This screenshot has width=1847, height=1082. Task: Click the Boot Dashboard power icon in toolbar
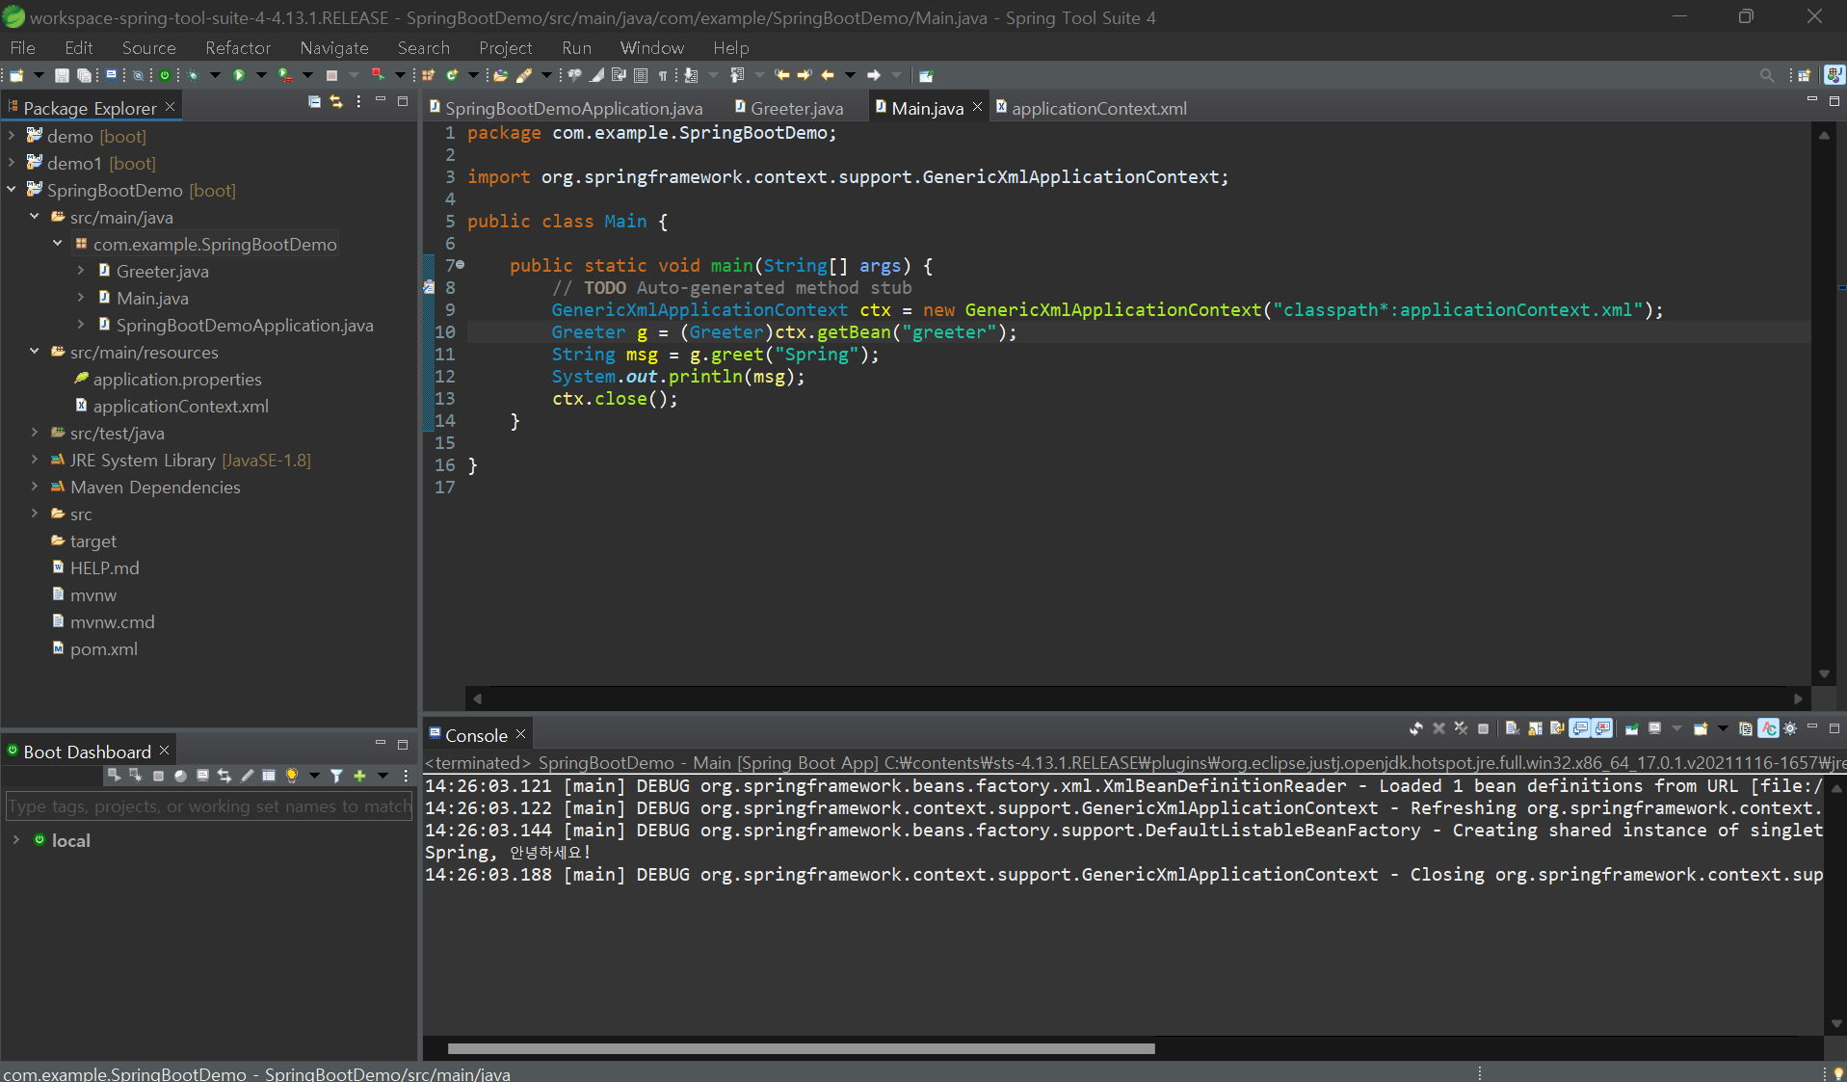165,75
